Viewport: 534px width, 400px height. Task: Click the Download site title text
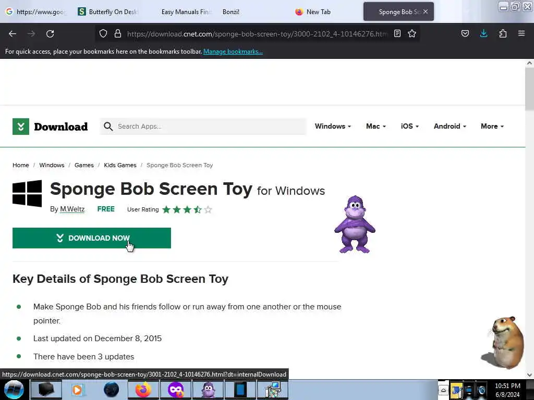(61, 127)
